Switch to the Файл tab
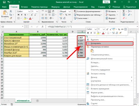 click(x=4, y=7)
